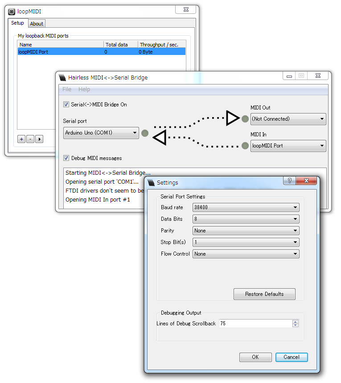341x383 pixels.
Task: Click the Restore Defaults button
Action: [x=264, y=294]
